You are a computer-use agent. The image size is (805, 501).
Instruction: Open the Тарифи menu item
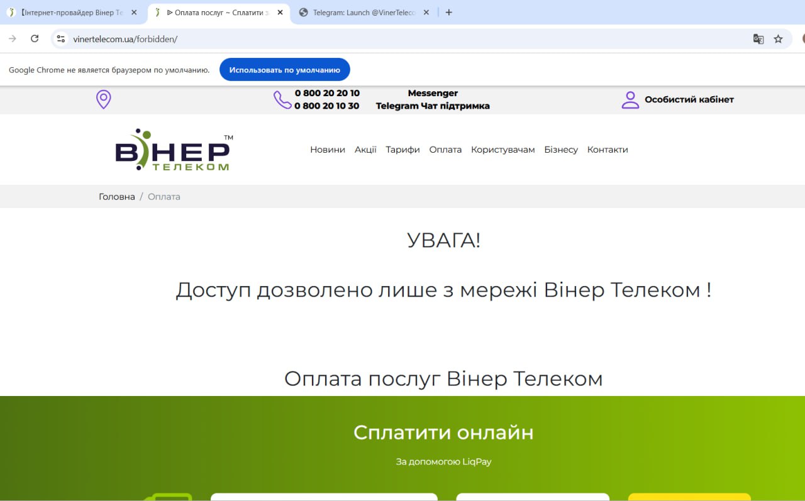pyautogui.click(x=402, y=150)
